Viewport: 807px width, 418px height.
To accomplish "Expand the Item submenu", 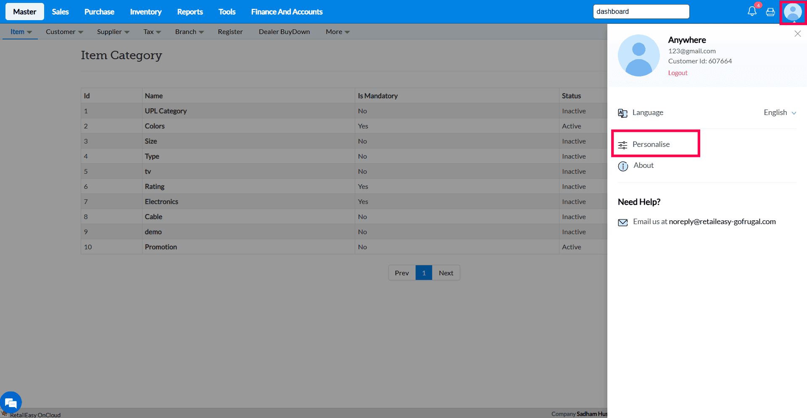I will click(21, 31).
